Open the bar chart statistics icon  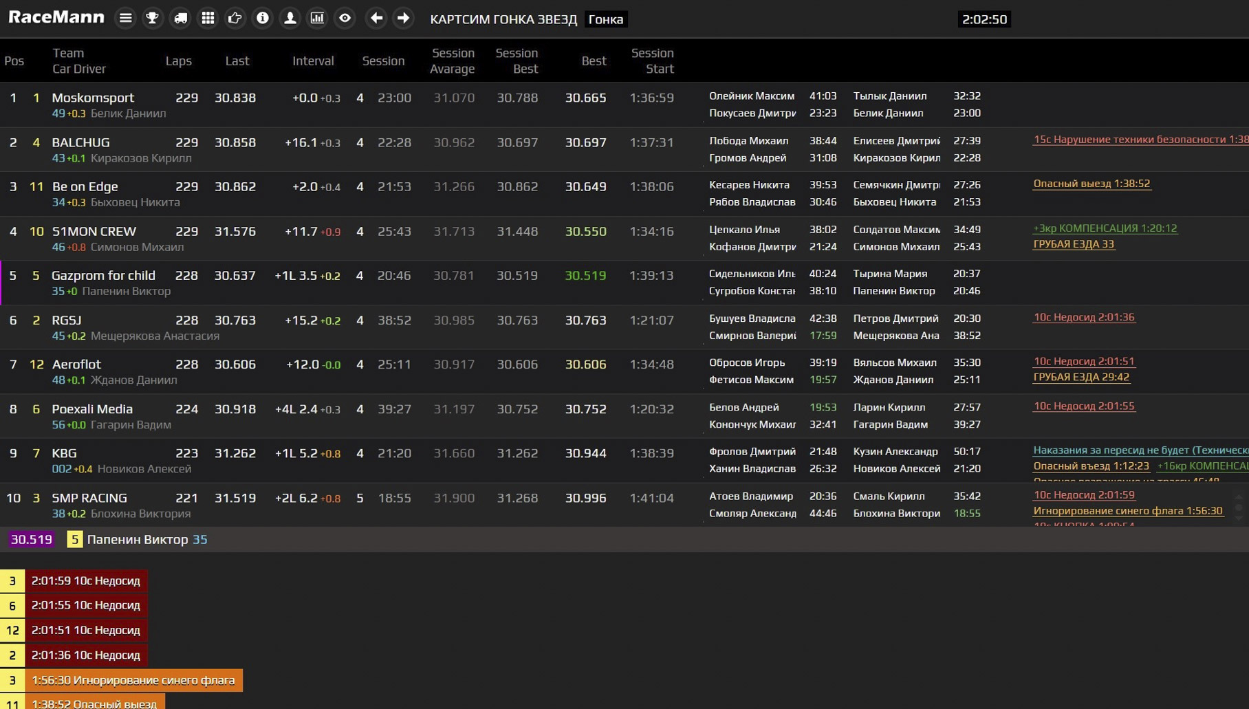[x=317, y=19]
